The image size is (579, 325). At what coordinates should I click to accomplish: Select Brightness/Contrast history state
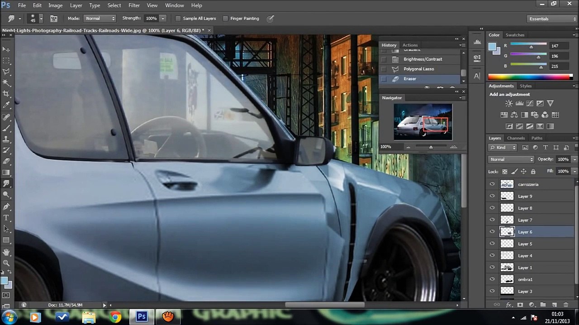(422, 59)
